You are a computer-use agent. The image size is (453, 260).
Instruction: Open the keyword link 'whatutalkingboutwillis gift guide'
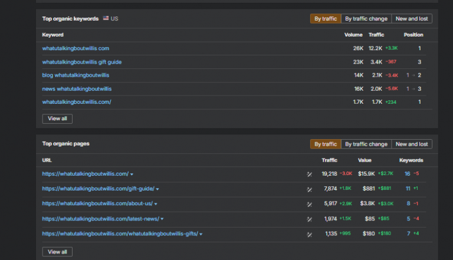[x=82, y=62]
